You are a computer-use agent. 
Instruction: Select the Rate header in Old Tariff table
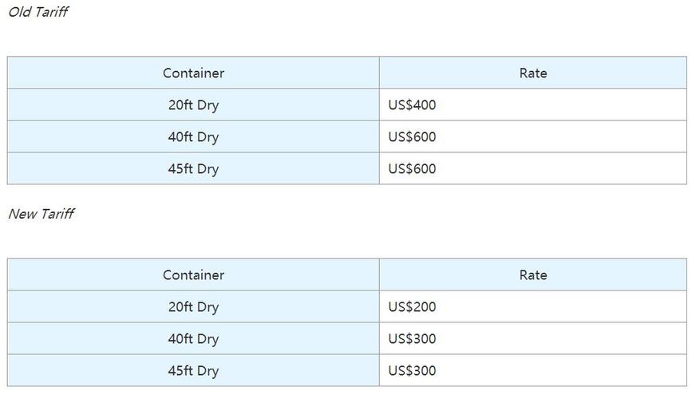(532, 73)
